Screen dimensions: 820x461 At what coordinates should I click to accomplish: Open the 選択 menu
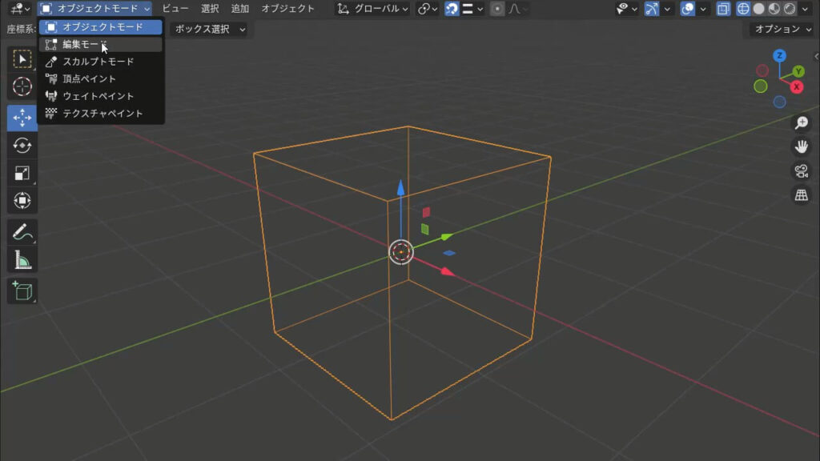click(x=210, y=8)
